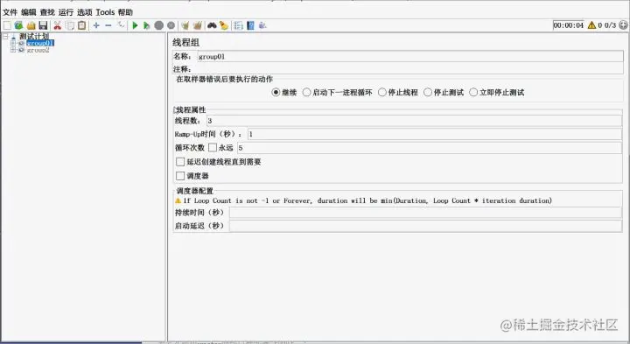Click the New test plan icon
Screen dimensions: 630x344
7,25
